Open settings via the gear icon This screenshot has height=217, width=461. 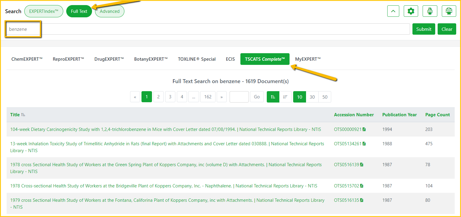click(411, 11)
